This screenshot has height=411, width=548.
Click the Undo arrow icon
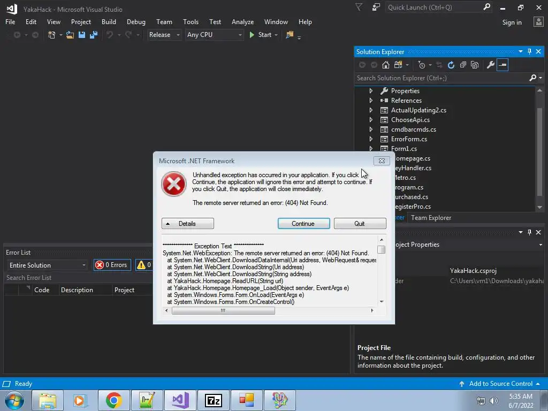point(110,35)
